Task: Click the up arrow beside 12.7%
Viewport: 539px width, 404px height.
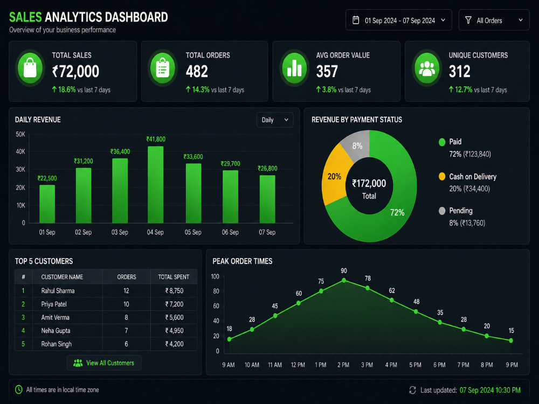Action: tap(451, 89)
